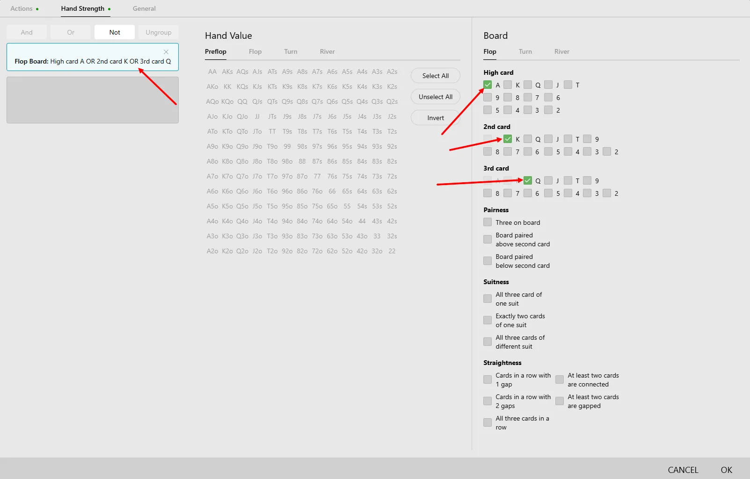This screenshot has height=479, width=750.
Task: Check Board paired above second card
Action: (x=488, y=239)
